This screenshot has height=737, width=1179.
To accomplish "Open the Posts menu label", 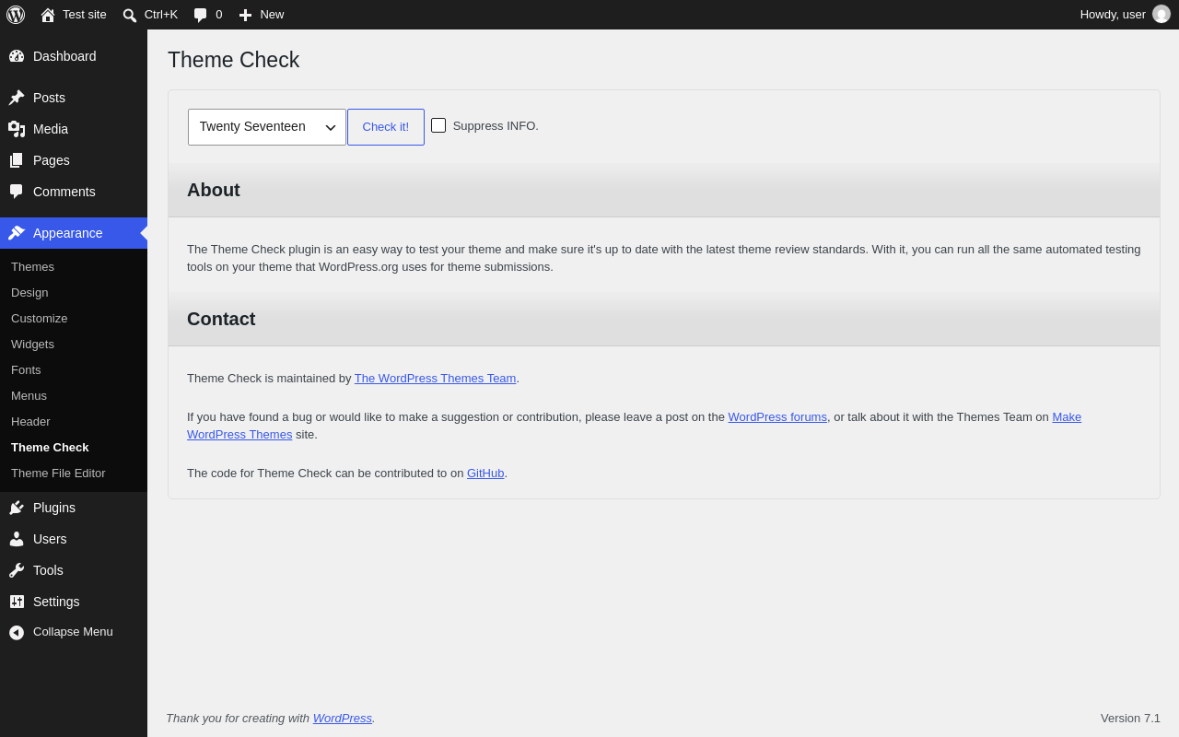I will coord(49,98).
